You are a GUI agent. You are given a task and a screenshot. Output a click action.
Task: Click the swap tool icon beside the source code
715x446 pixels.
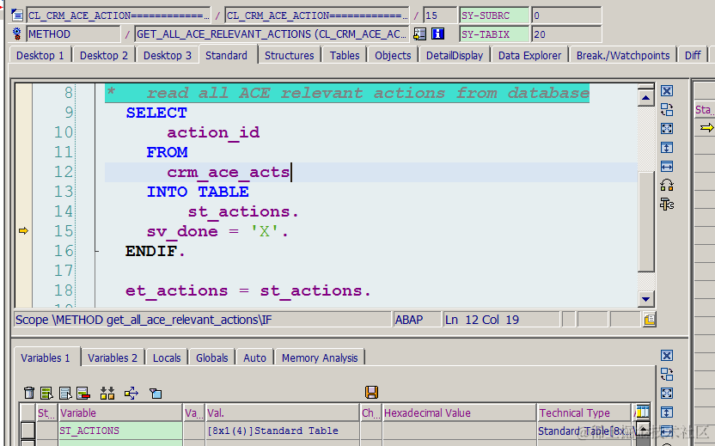click(667, 109)
